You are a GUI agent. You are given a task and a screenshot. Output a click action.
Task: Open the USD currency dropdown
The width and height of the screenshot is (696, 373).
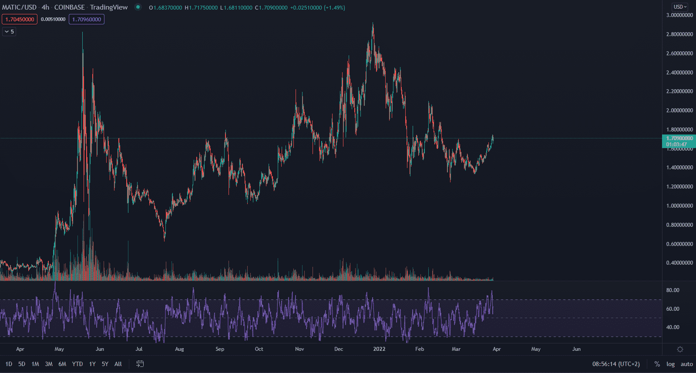[680, 7]
